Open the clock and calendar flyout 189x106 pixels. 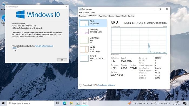pos(177,103)
